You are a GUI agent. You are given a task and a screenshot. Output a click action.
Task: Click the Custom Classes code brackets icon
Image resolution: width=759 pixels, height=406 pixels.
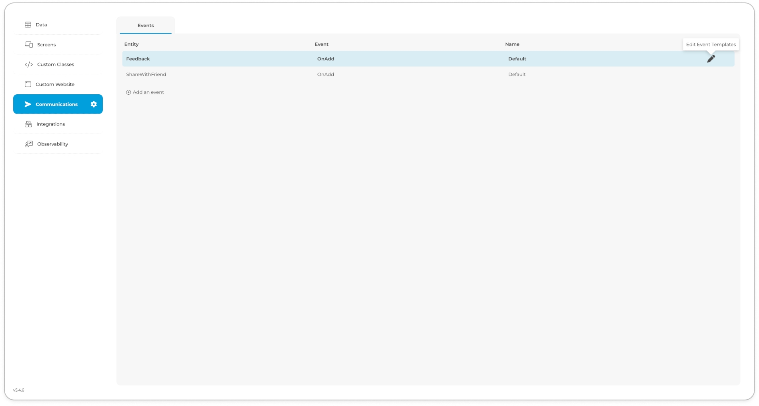[x=29, y=64]
